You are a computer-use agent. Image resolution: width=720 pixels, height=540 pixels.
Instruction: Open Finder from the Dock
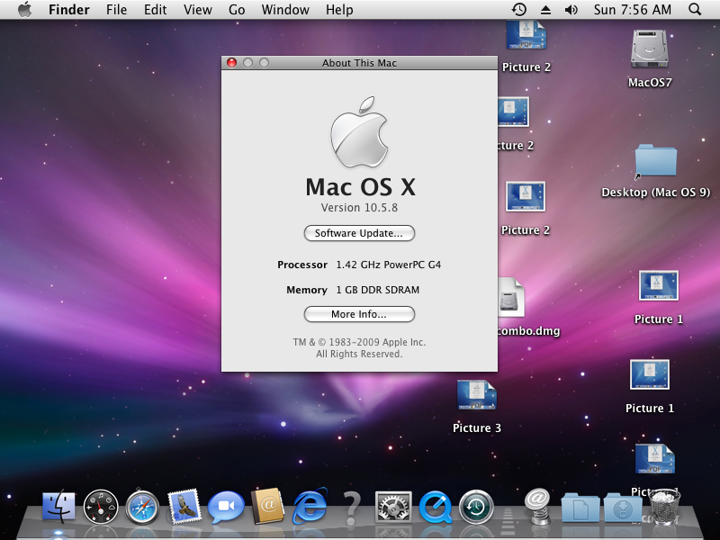pos(58,507)
